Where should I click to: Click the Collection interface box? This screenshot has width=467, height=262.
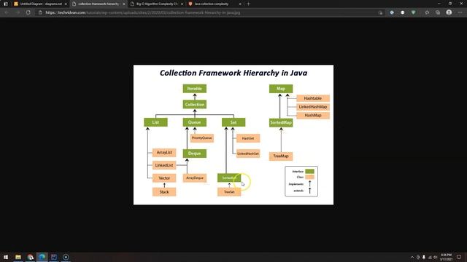195,105
